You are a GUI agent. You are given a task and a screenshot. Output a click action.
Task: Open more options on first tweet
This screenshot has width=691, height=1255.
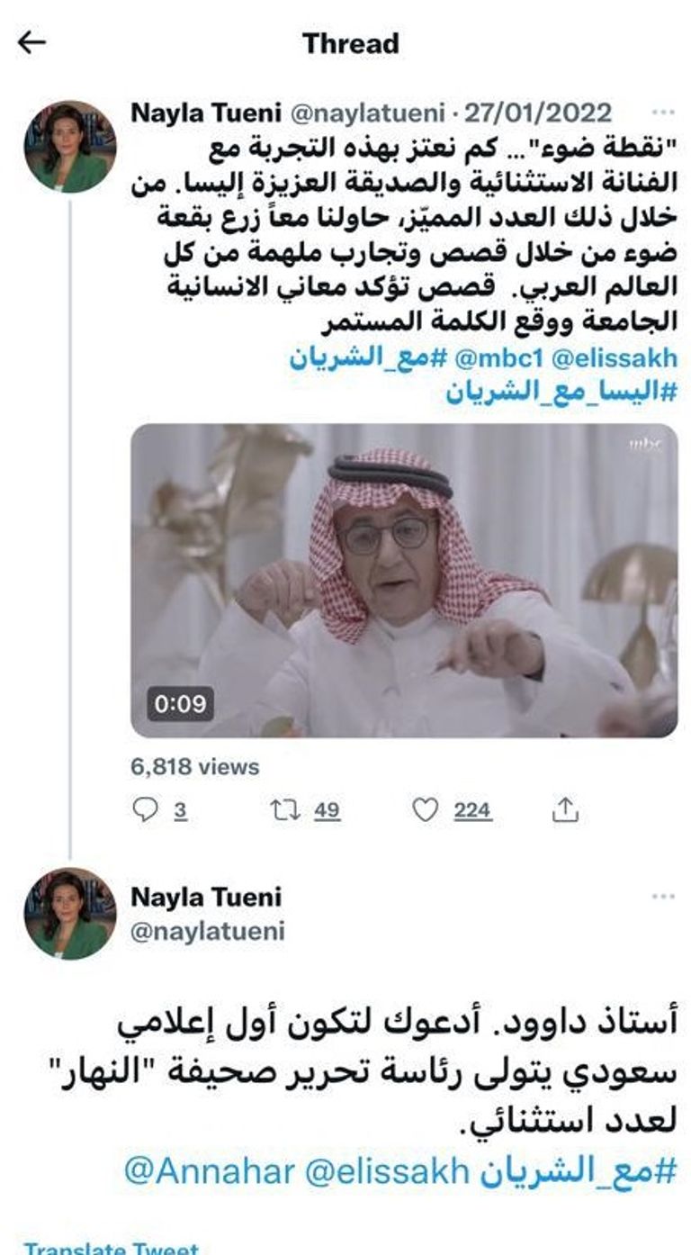coord(663,113)
